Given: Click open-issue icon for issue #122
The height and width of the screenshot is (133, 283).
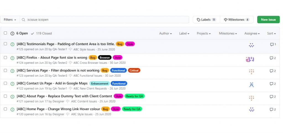Looking at the screenshot, I should click(x=12, y=84).
